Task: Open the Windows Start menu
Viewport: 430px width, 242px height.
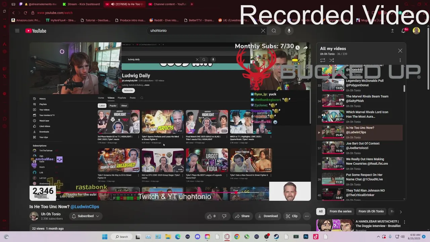Action: click(x=104, y=237)
